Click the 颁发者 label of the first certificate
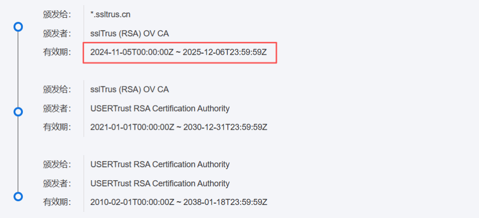The height and width of the screenshot is (218, 479). (x=57, y=34)
